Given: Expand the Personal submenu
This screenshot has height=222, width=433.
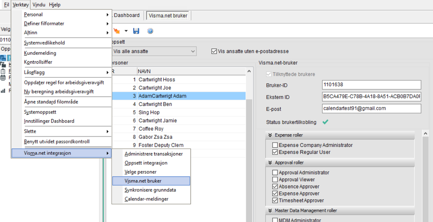Looking at the screenshot, I should 61,15.
